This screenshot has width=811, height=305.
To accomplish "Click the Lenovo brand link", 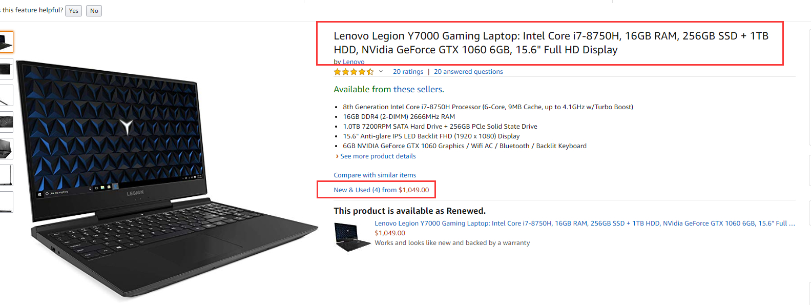I will coord(353,62).
